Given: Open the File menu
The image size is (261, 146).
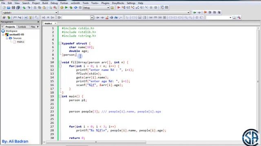Looking at the screenshot, I should pyautogui.click(x=3, y=3).
